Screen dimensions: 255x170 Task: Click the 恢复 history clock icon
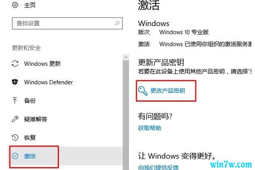pos(15,137)
